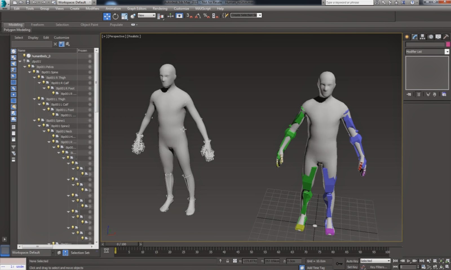
Task: Collapse the Bip001 R Thigh node
Action: tap(34, 78)
